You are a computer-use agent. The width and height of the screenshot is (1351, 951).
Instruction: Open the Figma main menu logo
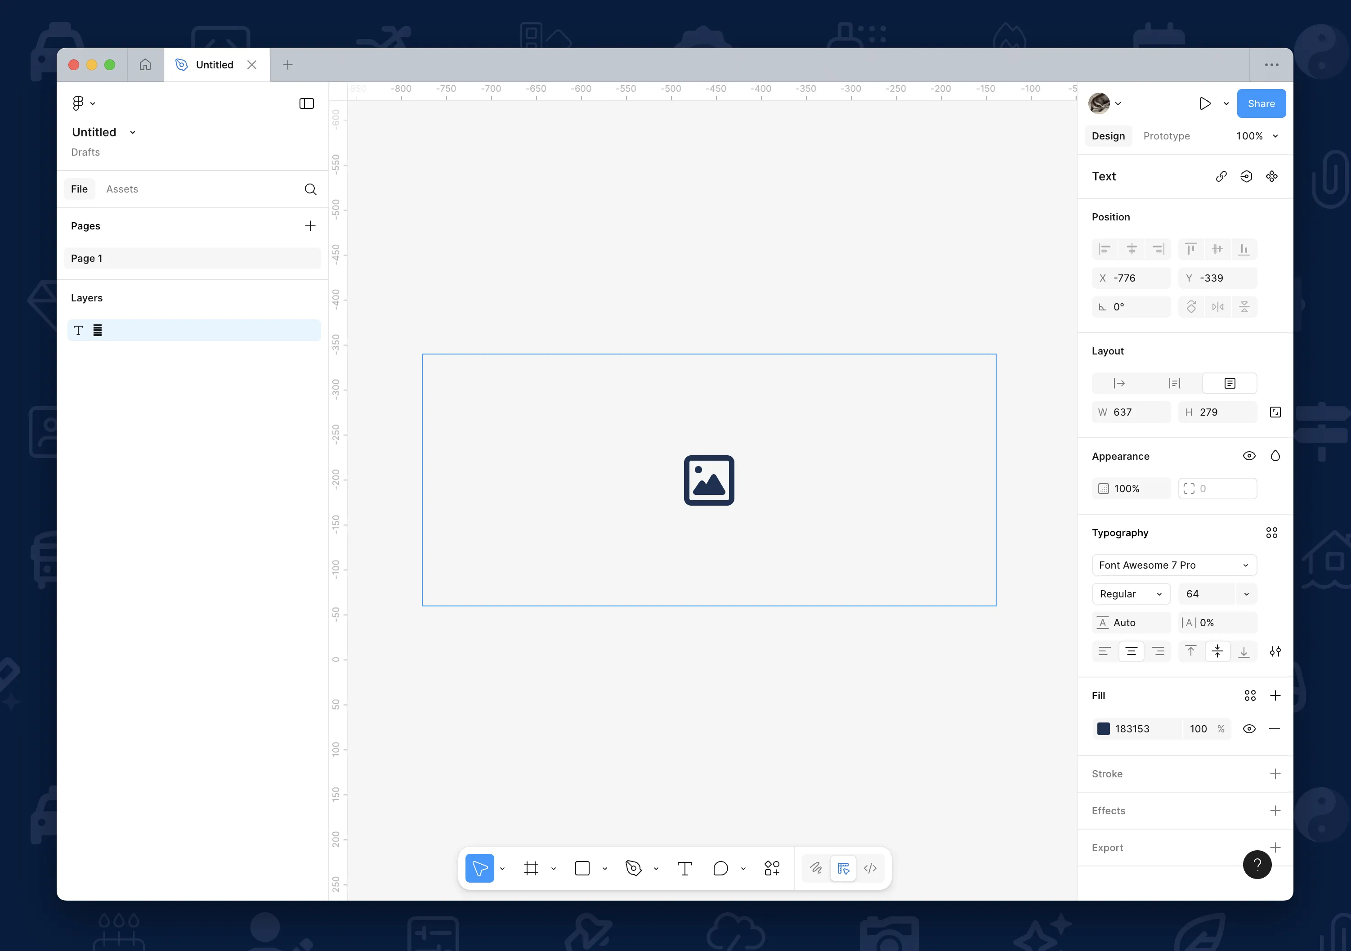[78, 103]
